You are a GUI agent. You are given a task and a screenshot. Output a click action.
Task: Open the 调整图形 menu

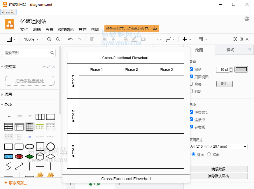coord(66,29)
